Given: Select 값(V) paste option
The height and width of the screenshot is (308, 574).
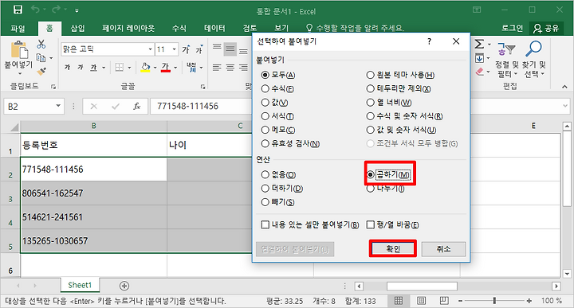Looking at the screenshot, I should tap(274, 103).
